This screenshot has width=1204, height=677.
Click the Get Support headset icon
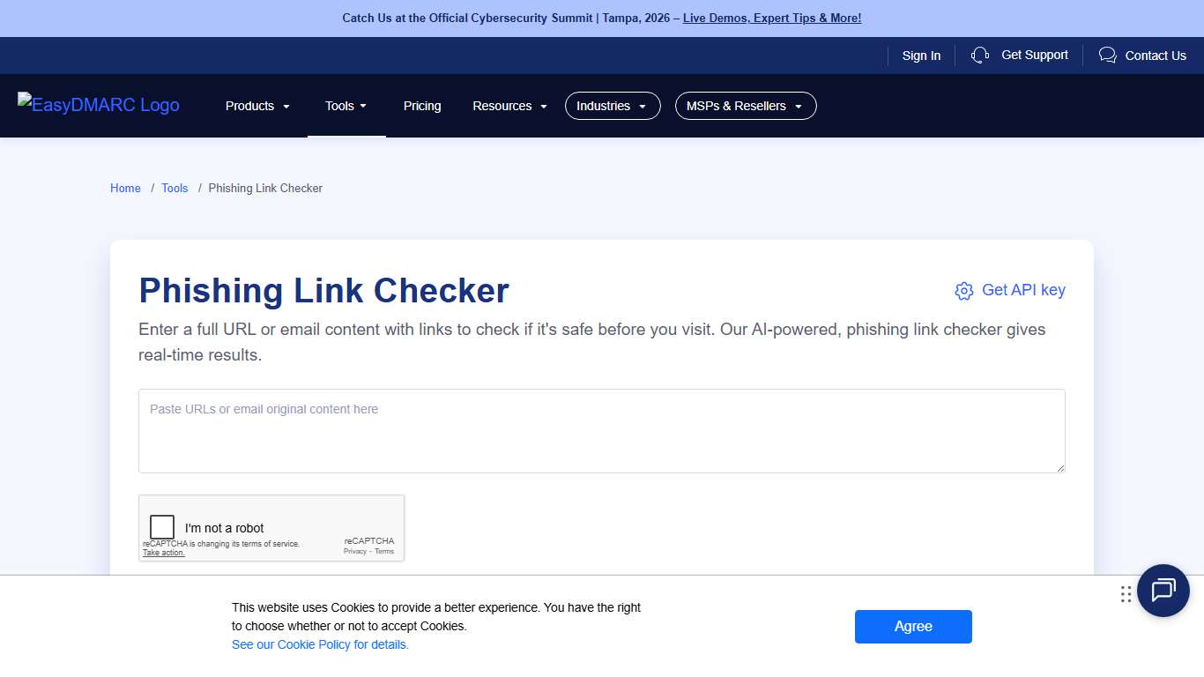coord(979,55)
